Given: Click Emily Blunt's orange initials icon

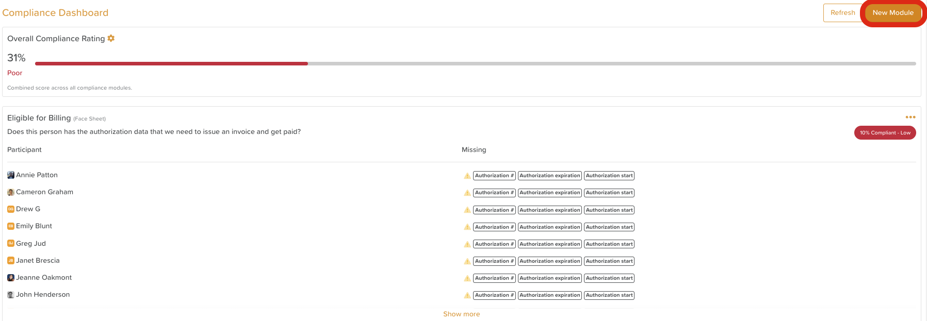Looking at the screenshot, I should click(11, 226).
